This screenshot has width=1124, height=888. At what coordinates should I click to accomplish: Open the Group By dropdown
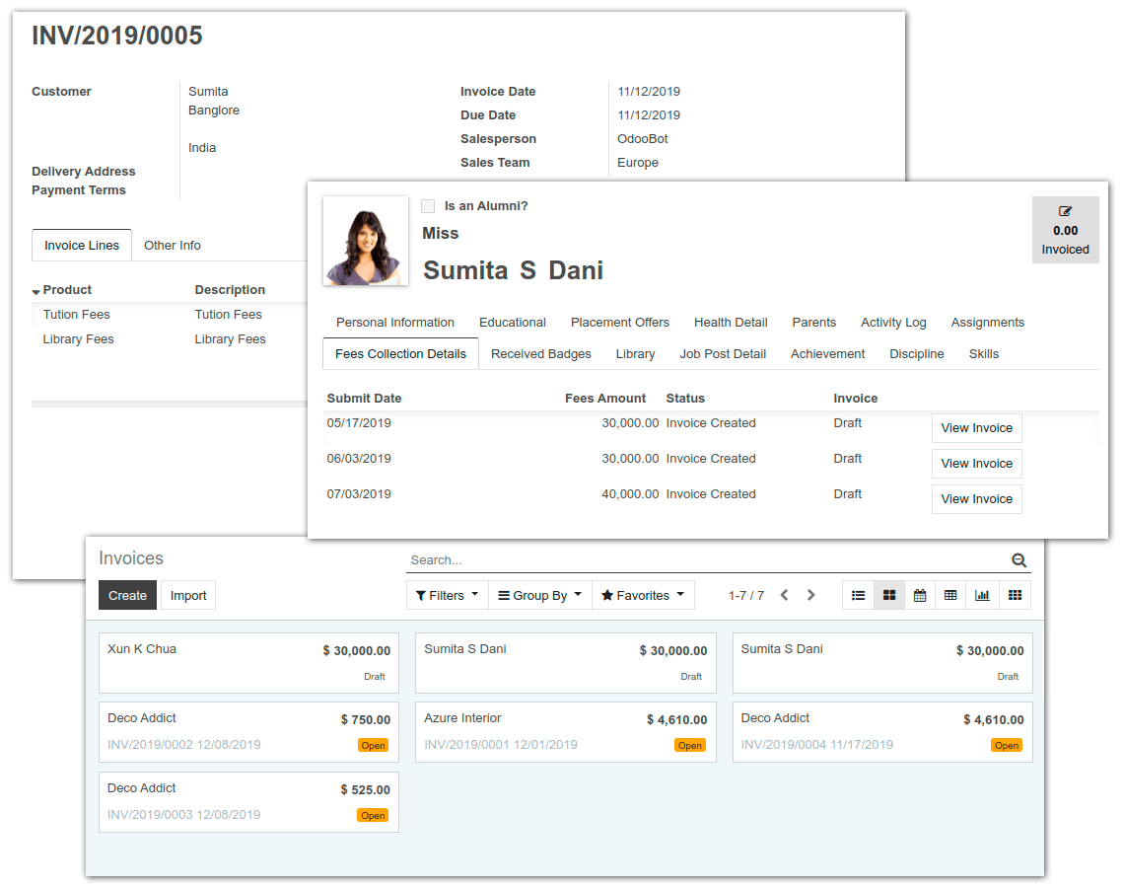[539, 595]
